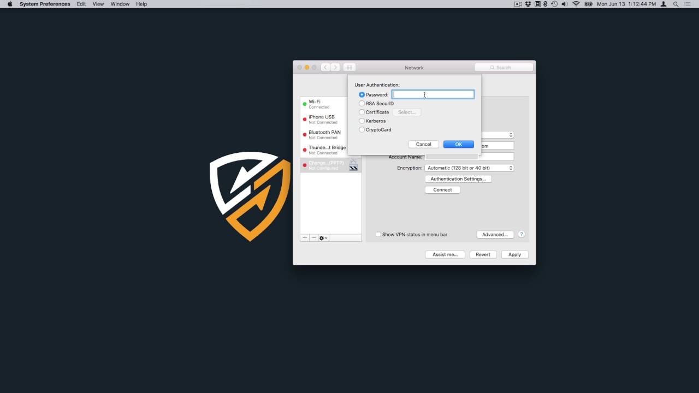Choose the CryptoCard option
The image size is (699, 393).
pos(362,129)
